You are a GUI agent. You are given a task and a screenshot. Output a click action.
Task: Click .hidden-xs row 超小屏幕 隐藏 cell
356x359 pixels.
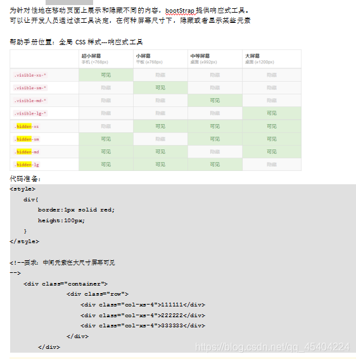[x=106, y=126]
